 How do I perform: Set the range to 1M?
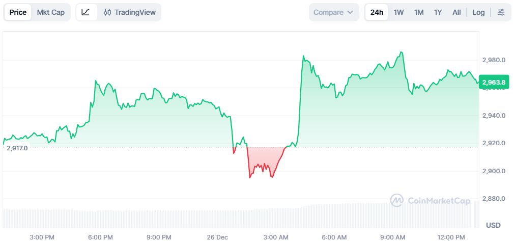click(x=419, y=12)
